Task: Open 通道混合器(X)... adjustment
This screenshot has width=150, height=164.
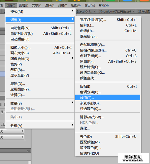Action: tap(108, 72)
